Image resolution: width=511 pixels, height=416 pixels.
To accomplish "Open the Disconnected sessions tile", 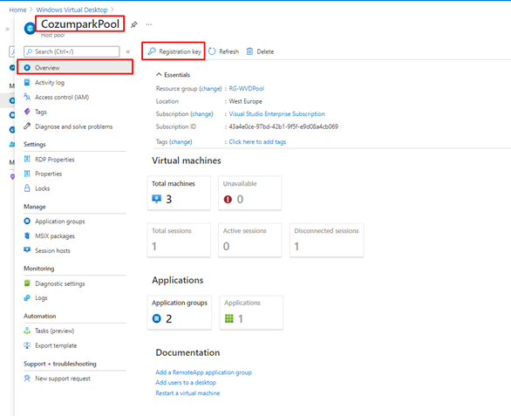I will (327, 240).
